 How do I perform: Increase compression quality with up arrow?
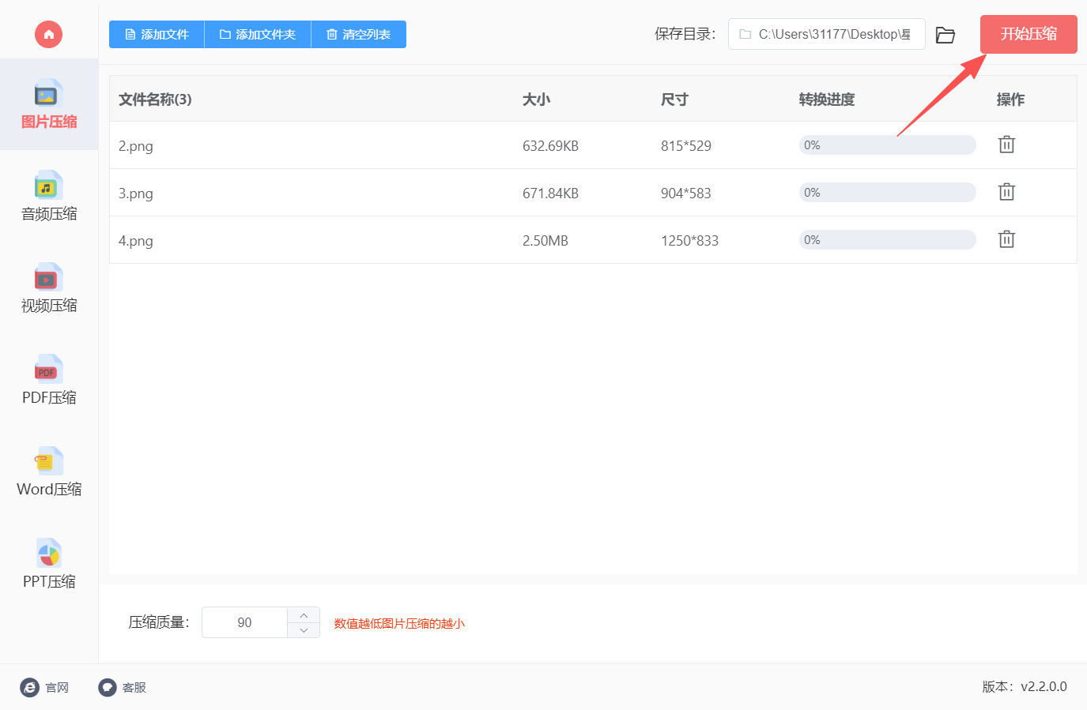click(304, 615)
